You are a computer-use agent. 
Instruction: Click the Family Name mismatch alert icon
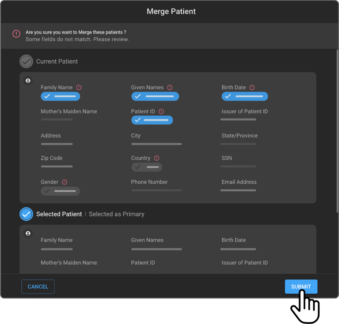79,88
